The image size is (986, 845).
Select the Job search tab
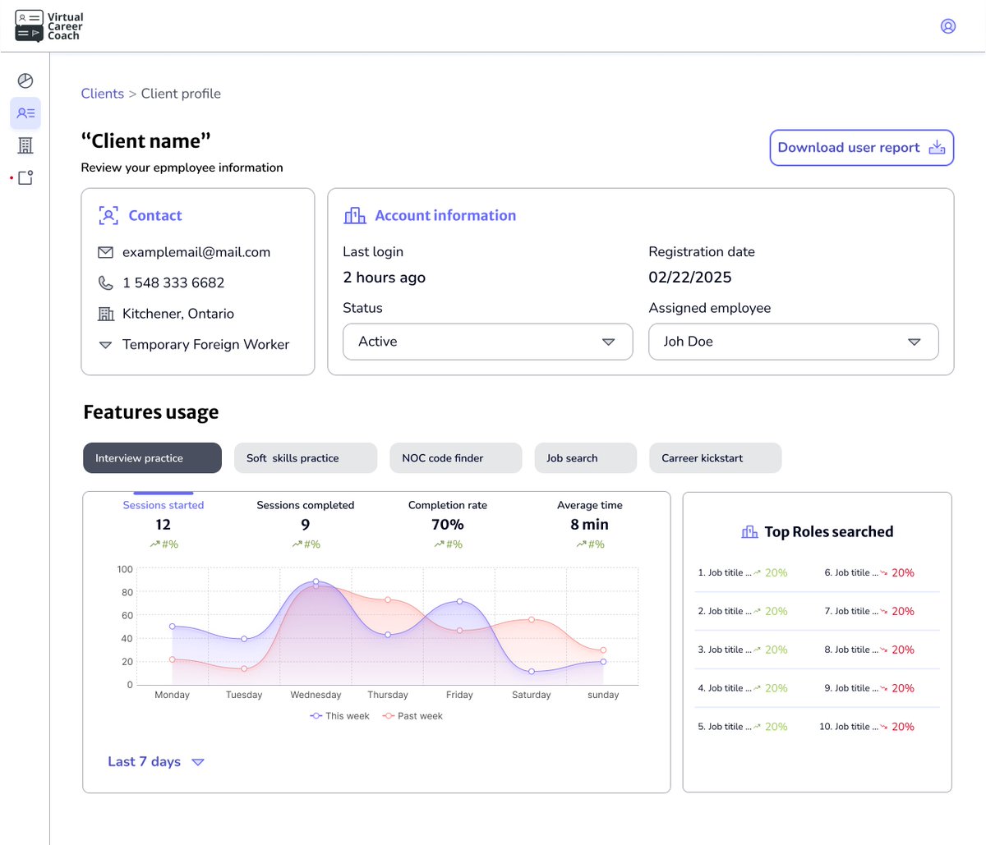[x=586, y=458]
